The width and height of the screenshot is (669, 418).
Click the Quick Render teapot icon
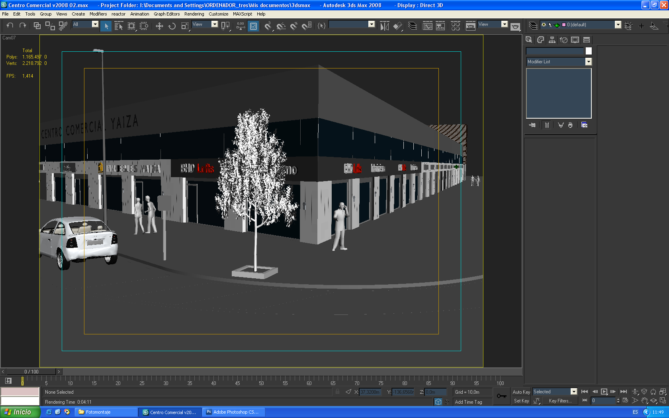pos(515,27)
